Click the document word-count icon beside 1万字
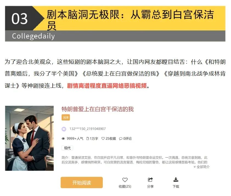 [88, 139]
